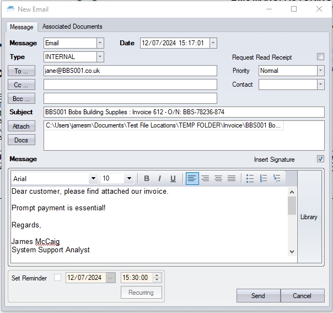Select the attached invoice file path entry

[x=164, y=125]
